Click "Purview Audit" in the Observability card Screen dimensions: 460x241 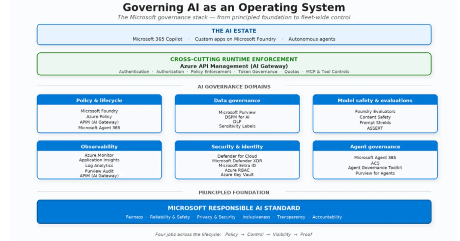[x=99, y=171]
